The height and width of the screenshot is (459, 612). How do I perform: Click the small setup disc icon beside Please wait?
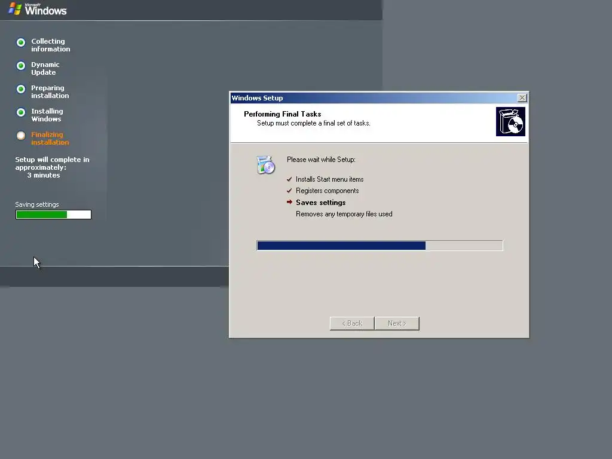pyautogui.click(x=266, y=165)
